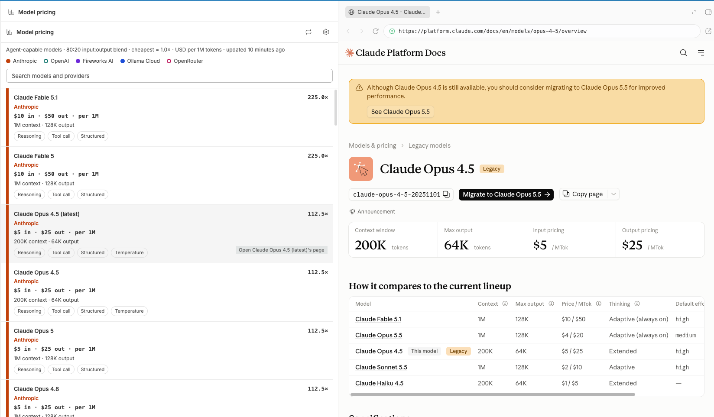
Task: Click the info icon beside Price / MTok
Action: (599, 304)
